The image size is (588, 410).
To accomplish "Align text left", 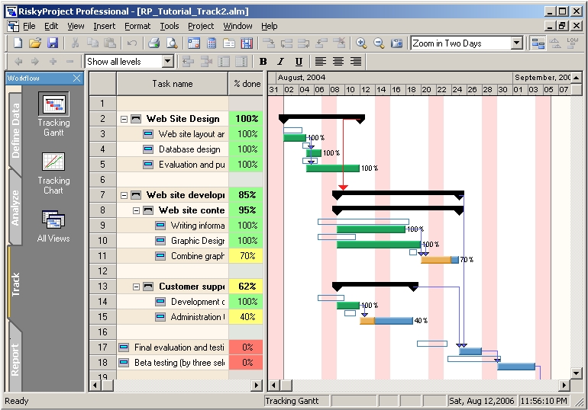I will 320,62.
